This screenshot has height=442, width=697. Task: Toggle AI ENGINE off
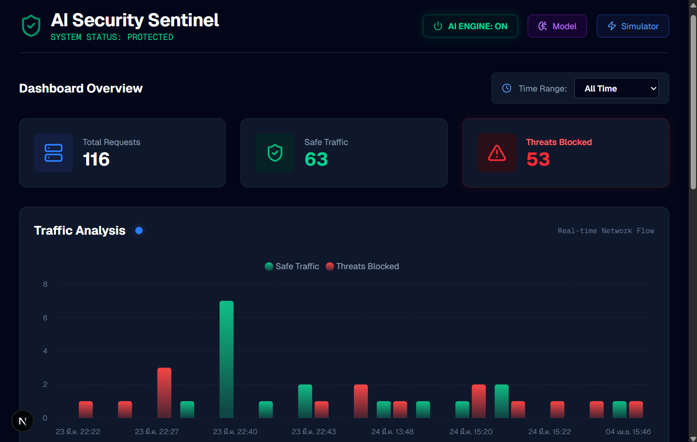(470, 26)
